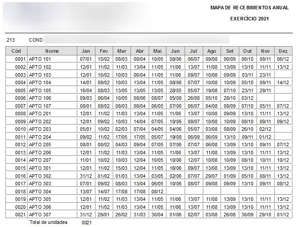Viewport: 300px width, 227px height.
Task: Click the "Set" column header
Action: 229,51
